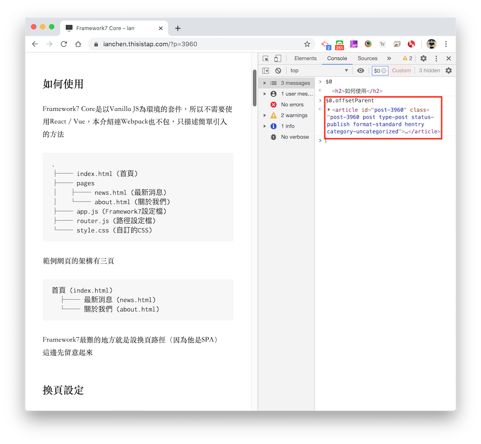Viewport: 481px width, 444px height.
Task: Open the Chrome three-dot menu
Action: click(x=446, y=44)
